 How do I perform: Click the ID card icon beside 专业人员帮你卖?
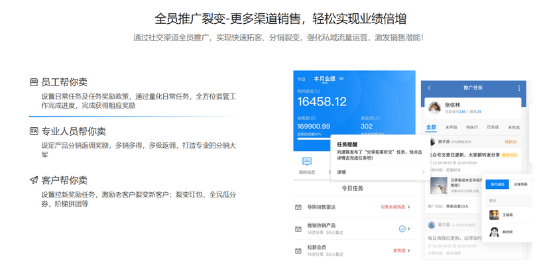[x=34, y=131]
